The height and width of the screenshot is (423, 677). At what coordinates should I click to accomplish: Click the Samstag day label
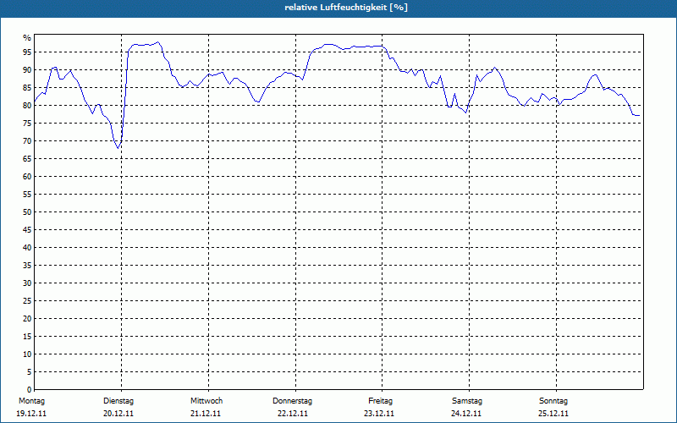(467, 401)
